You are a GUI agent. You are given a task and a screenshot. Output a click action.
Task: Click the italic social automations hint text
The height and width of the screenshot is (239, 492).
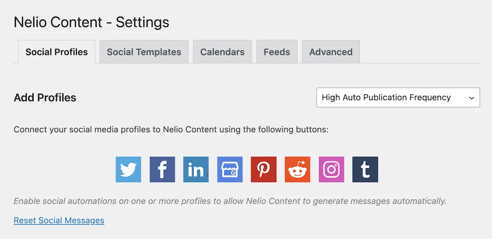click(230, 201)
